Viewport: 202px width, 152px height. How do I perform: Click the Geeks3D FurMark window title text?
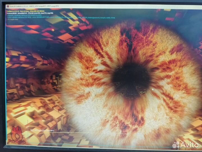click(x=34, y=6)
